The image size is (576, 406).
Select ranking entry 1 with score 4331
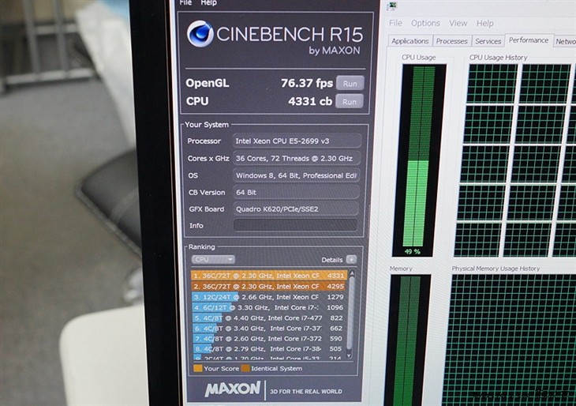click(x=268, y=276)
